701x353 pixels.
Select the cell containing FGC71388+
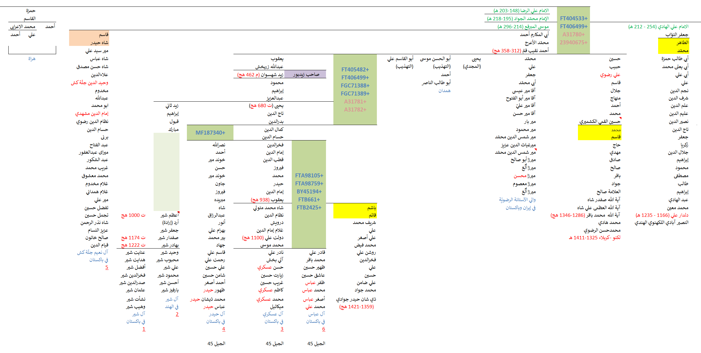point(355,86)
